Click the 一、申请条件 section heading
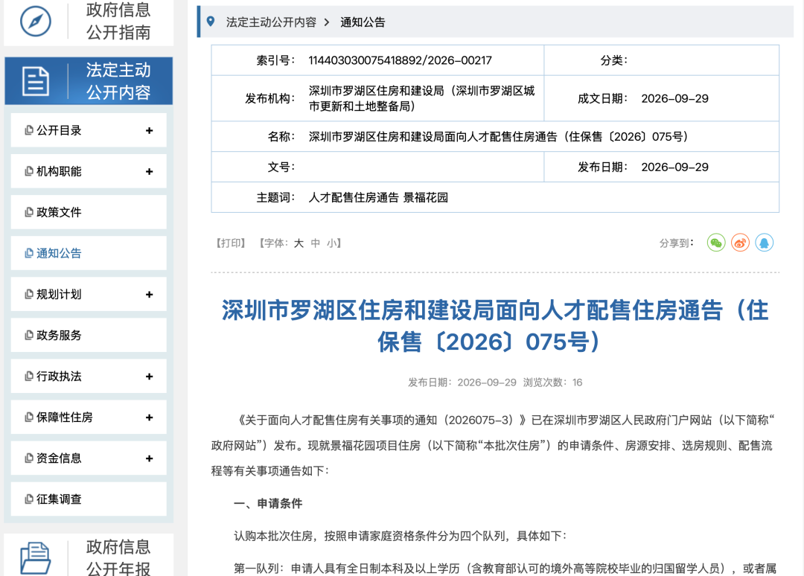This screenshot has height=576, width=804. point(268,504)
